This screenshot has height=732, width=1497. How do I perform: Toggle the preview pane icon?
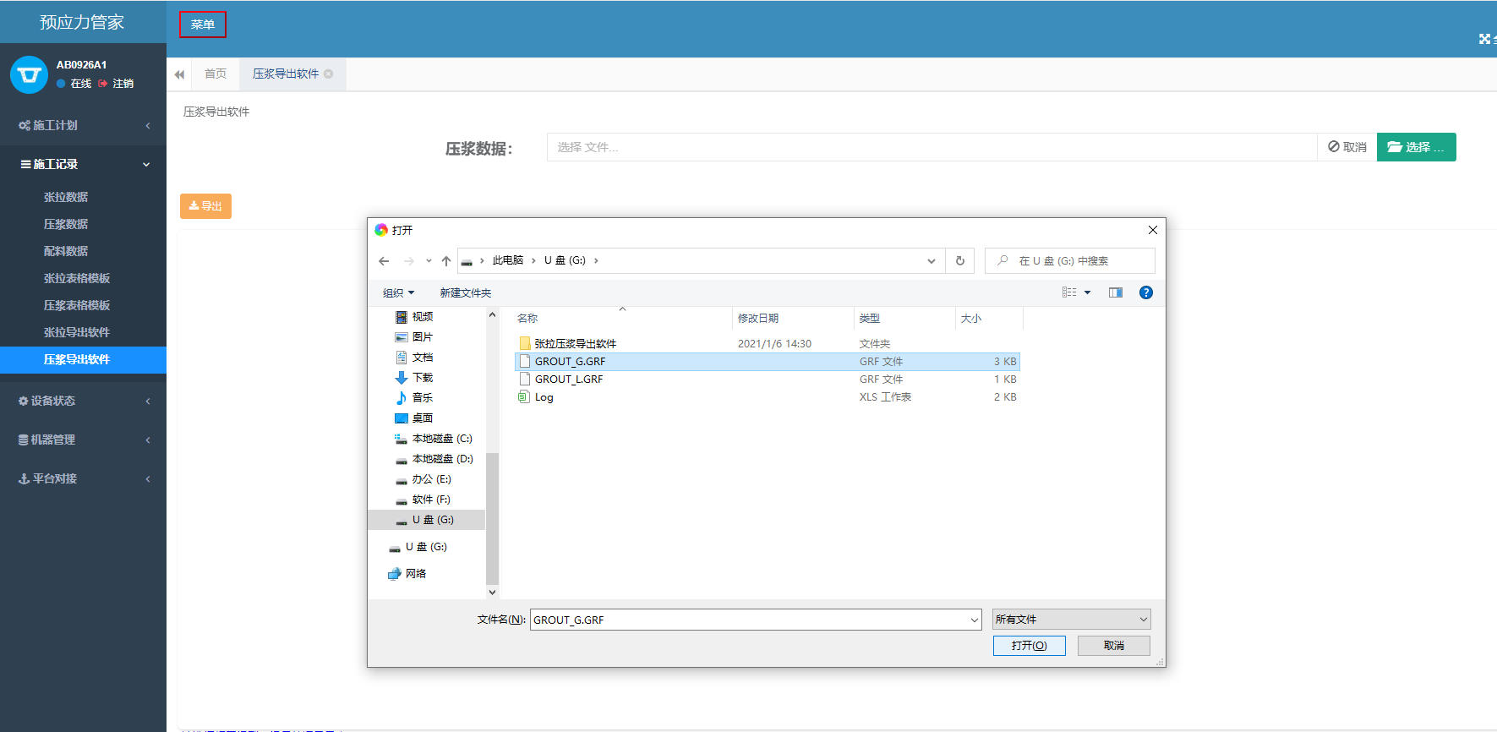click(x=1116, y=292)
